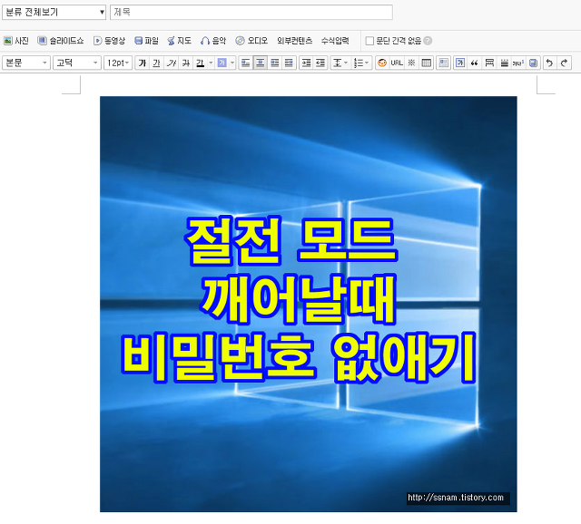Screen dimensions: 581x524
Task: Toggle strikethrough formatting
Action: pos(185,63)
